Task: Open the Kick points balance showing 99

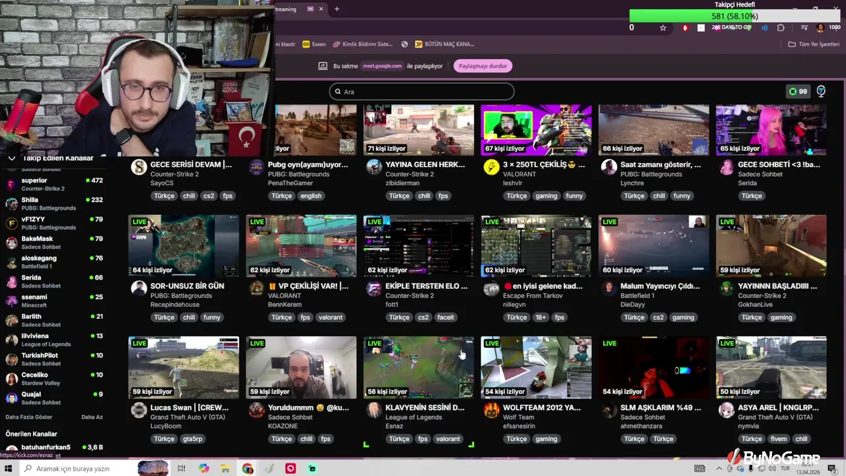Action: (x=798, y=91)
